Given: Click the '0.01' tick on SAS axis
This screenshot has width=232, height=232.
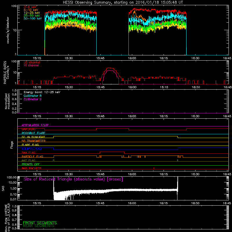Looking at the screenshot, I should click(x=13, y=199).
